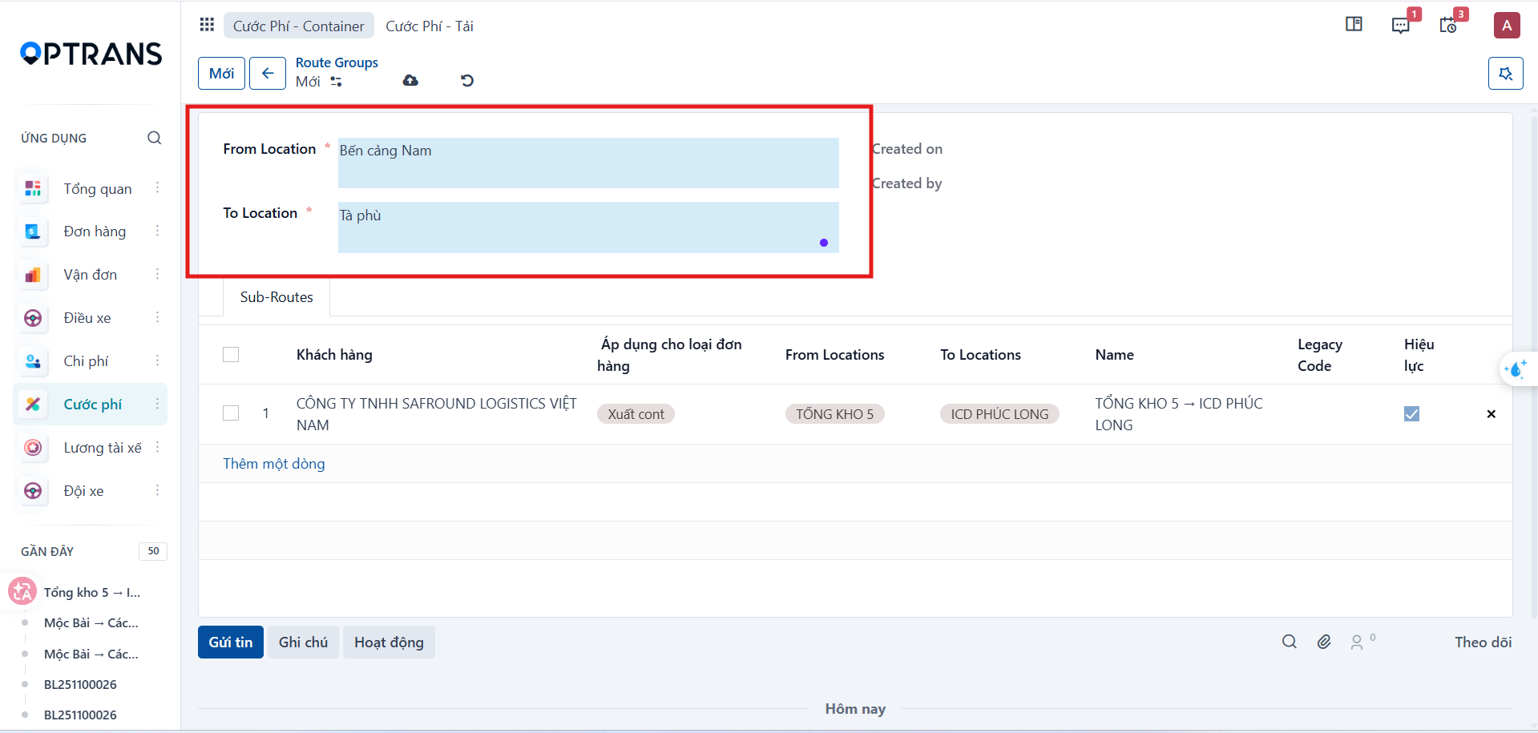
Task: Click the cloud save icon
Action: [x=410, y=80]
